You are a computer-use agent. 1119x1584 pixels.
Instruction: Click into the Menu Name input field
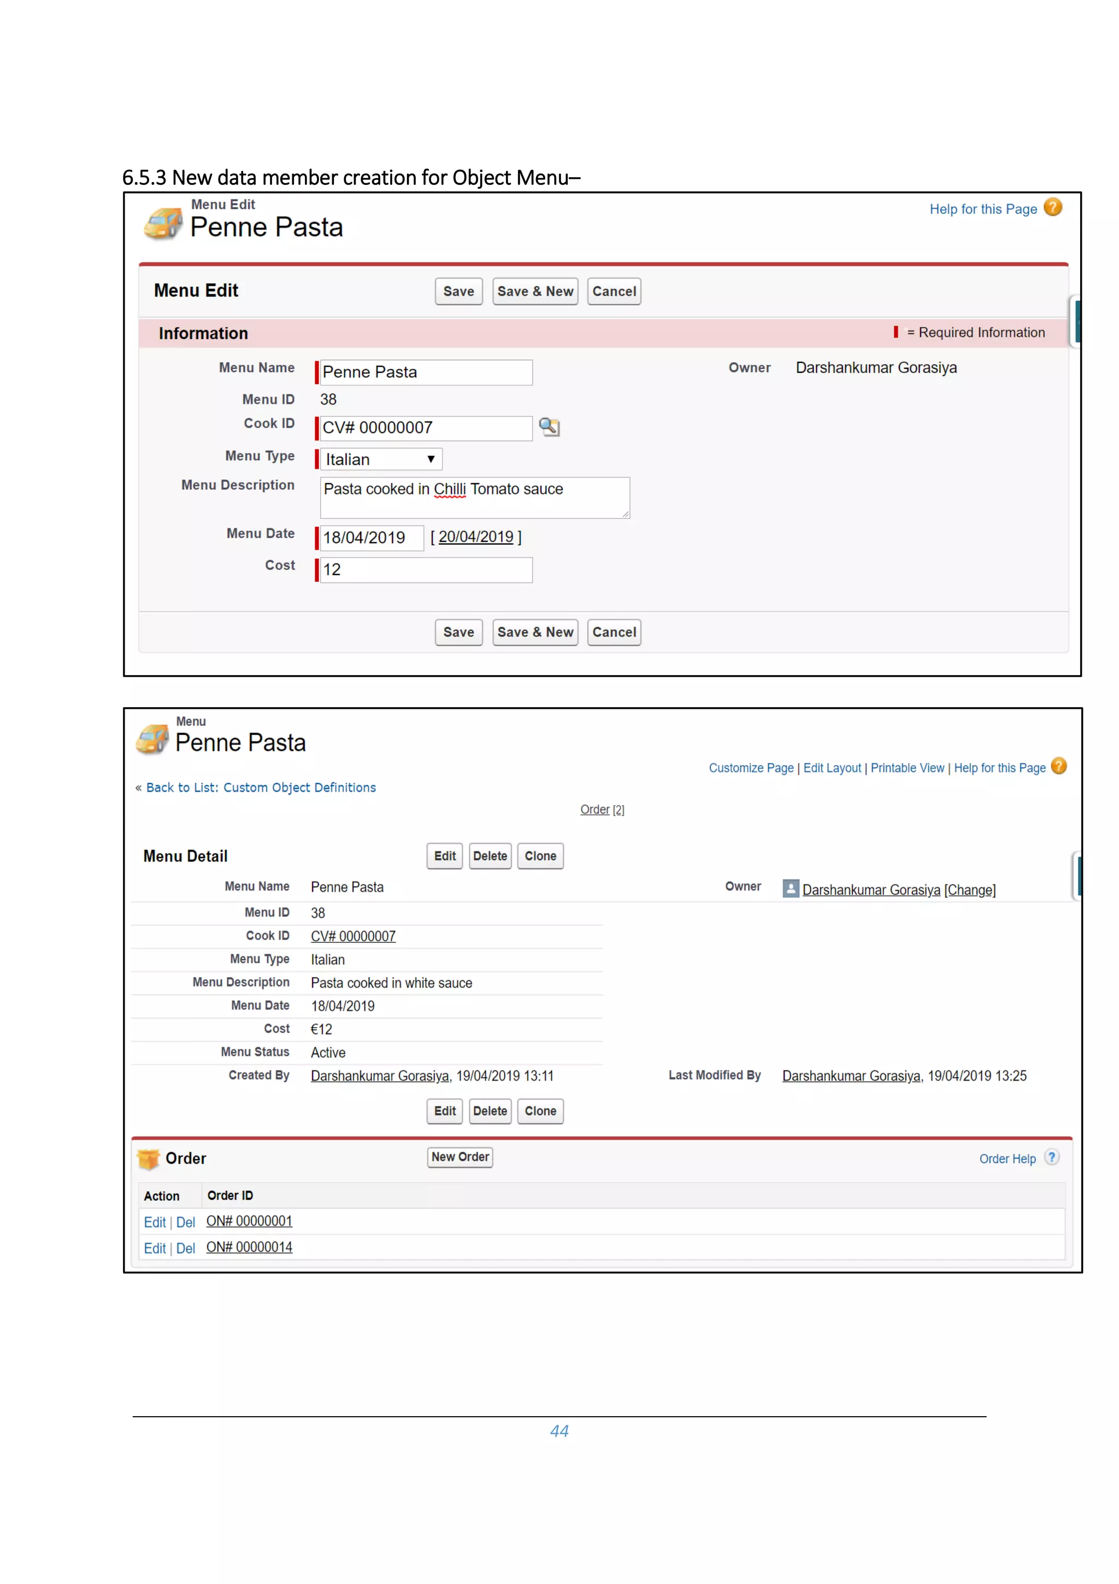(426, 373)
